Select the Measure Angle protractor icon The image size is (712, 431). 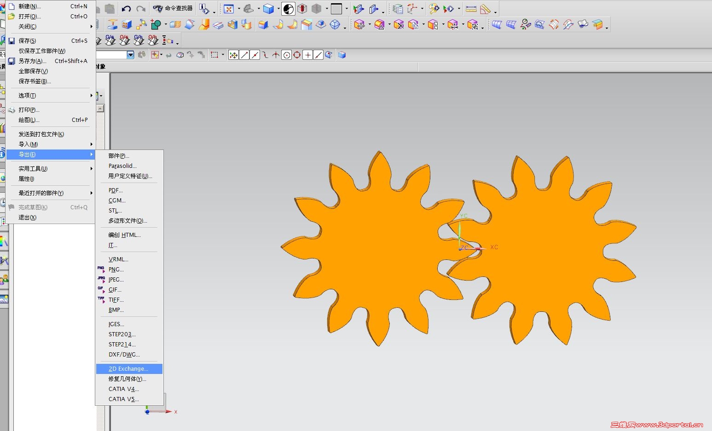pyautogui.click(x=485, y=9)
